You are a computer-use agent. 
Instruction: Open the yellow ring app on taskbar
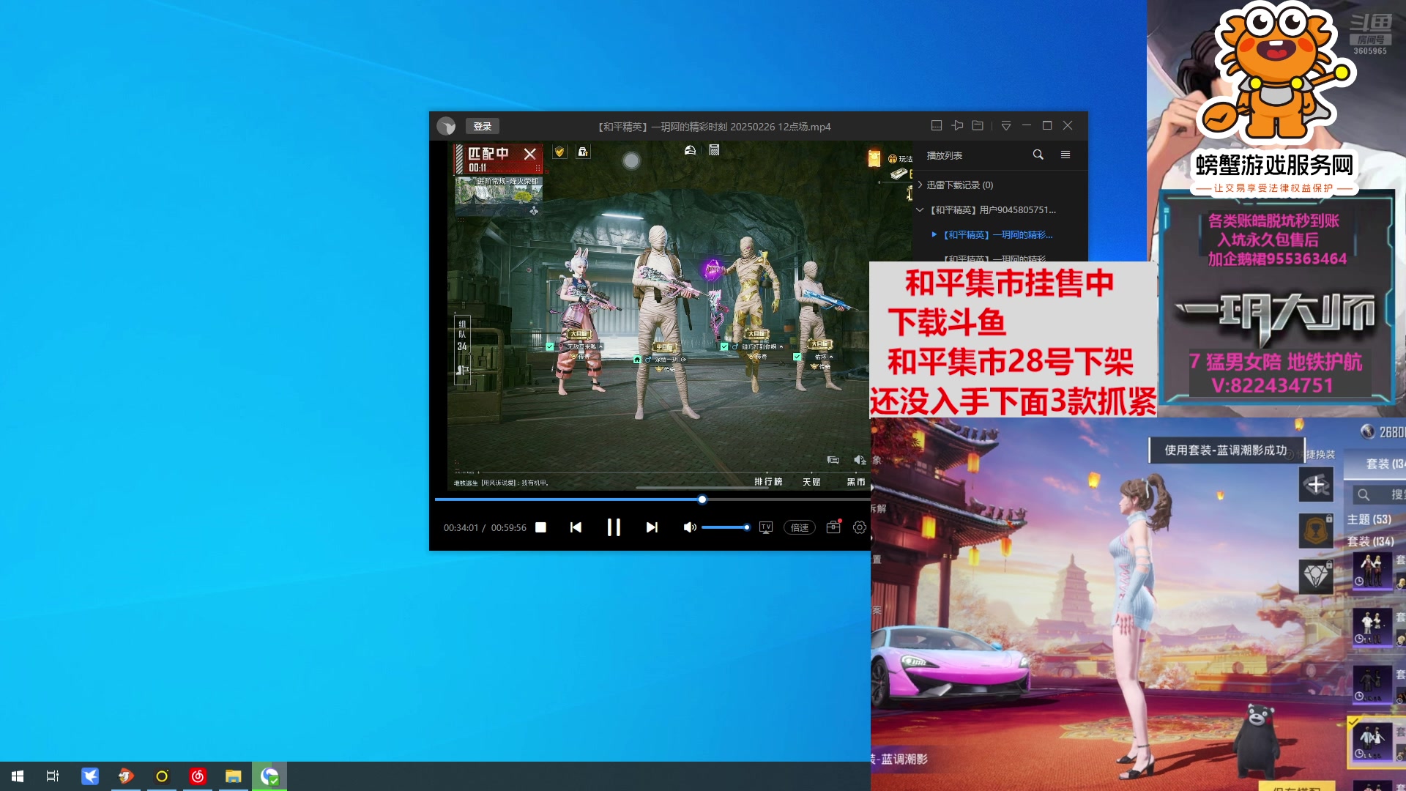click(162, 776)
